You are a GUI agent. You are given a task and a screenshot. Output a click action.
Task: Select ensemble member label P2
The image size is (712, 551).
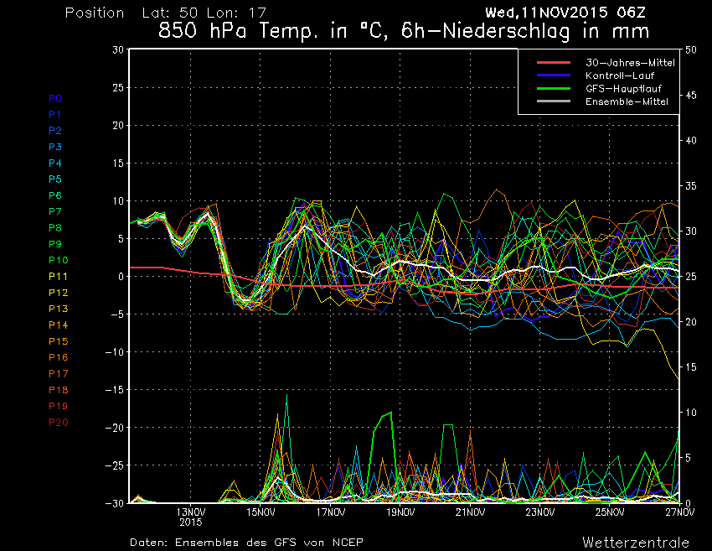pos(55,131)
